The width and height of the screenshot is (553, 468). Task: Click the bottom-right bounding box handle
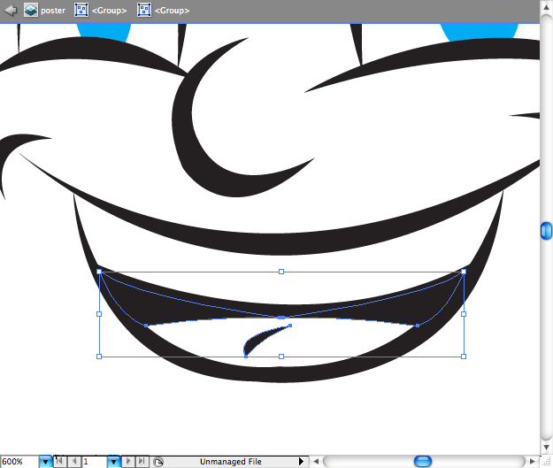click(x=464, y=357)
